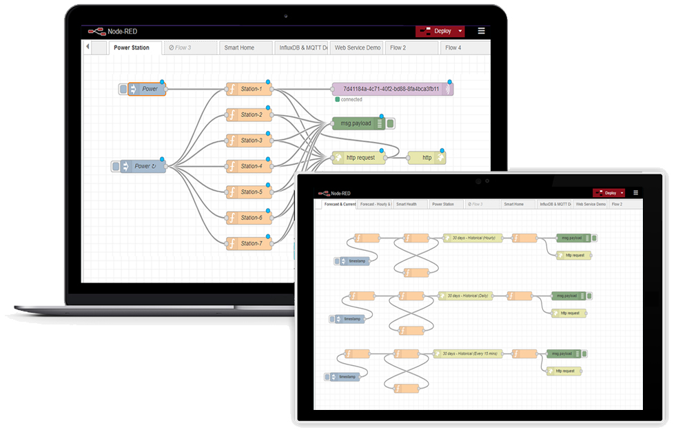Toggle the laptop's msg.payload debug output button

390,124
